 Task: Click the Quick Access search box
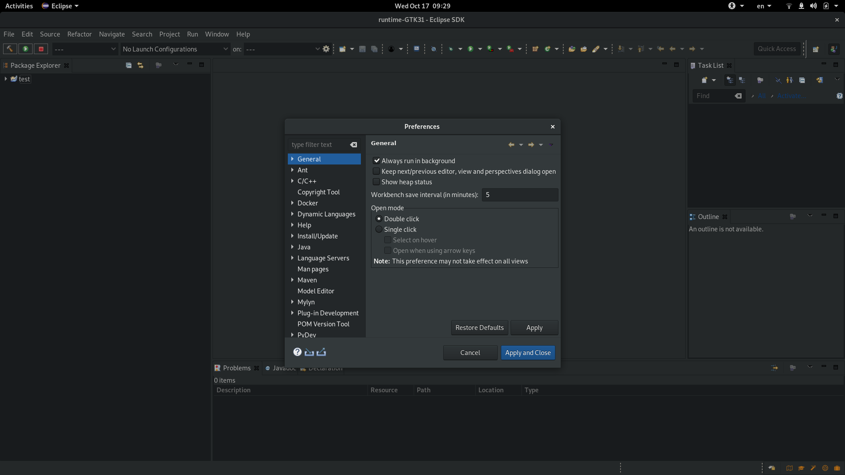pyautogui.click(x=777, y=49)
